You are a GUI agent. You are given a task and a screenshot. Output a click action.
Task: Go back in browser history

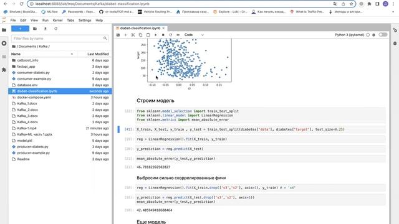point(6,4)
